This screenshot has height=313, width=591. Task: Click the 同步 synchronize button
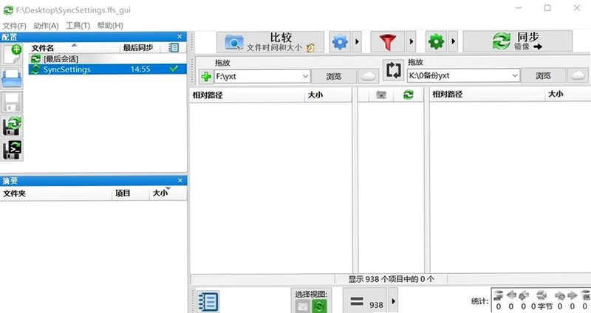[x=518, y=41]
